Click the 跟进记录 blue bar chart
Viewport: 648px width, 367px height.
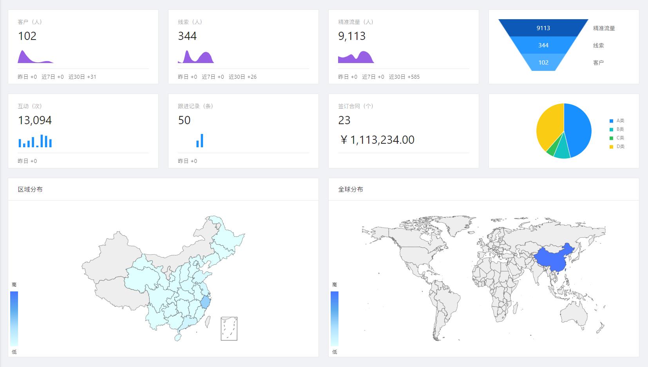(200, 141)
